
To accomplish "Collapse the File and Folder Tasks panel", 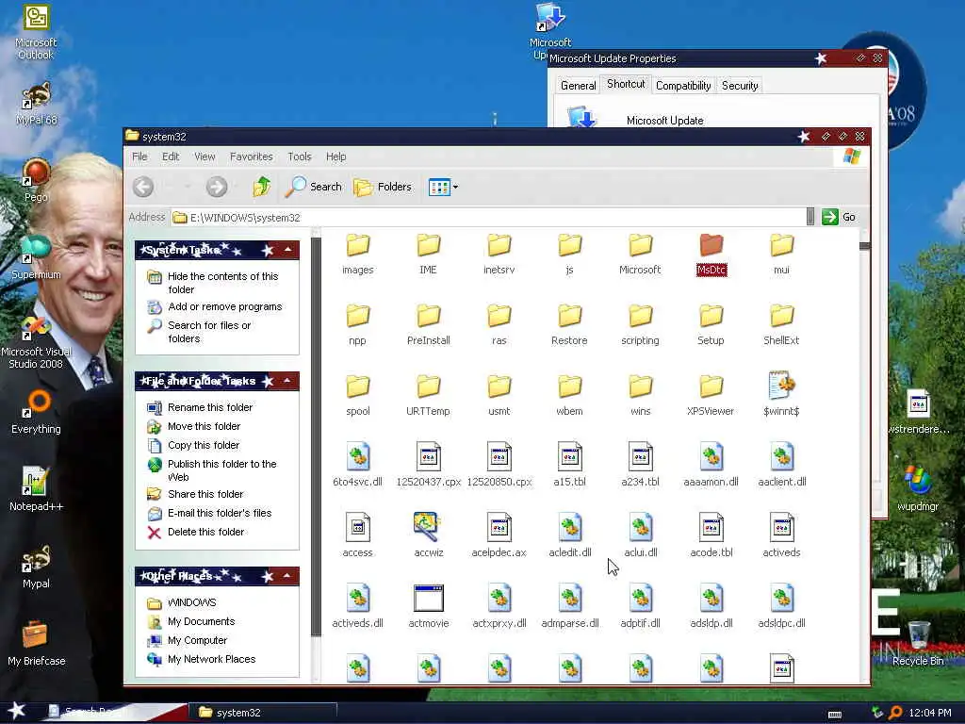I will (287, 381).
